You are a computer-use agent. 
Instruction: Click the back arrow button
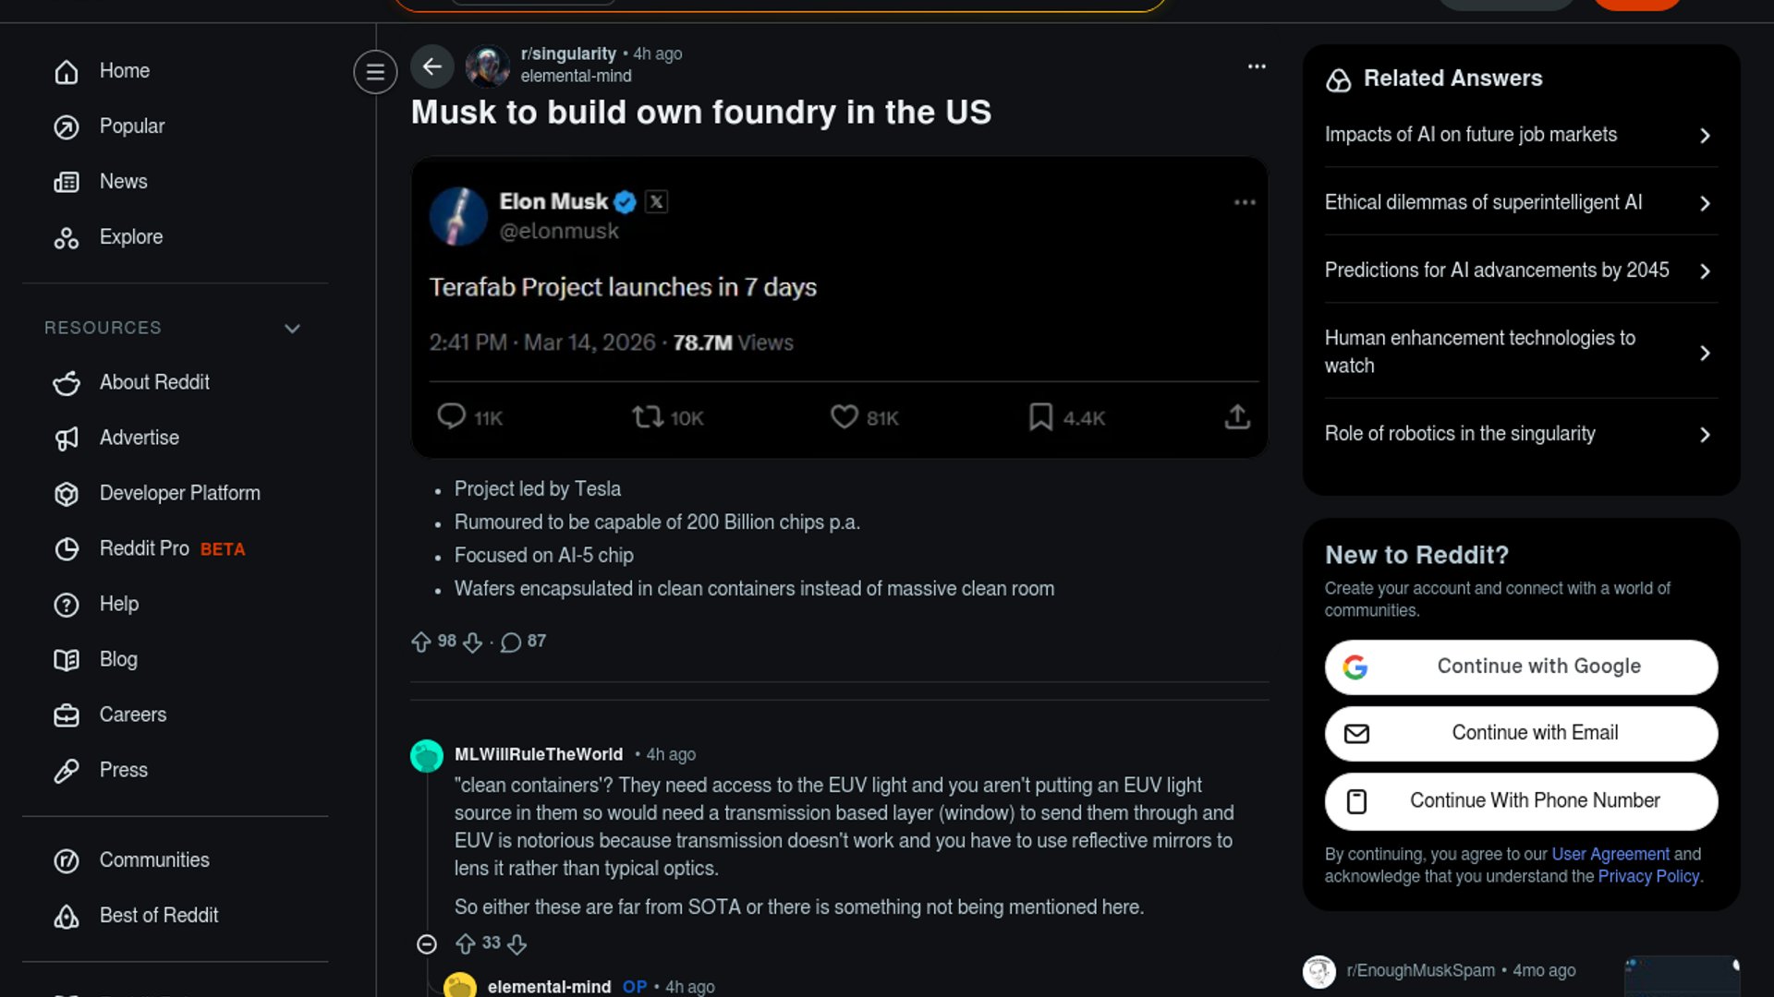click(431, 66)
